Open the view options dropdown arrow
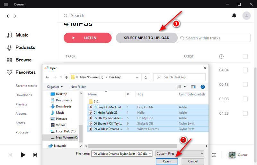Screen dimensions: 257x165 point(184,87)
